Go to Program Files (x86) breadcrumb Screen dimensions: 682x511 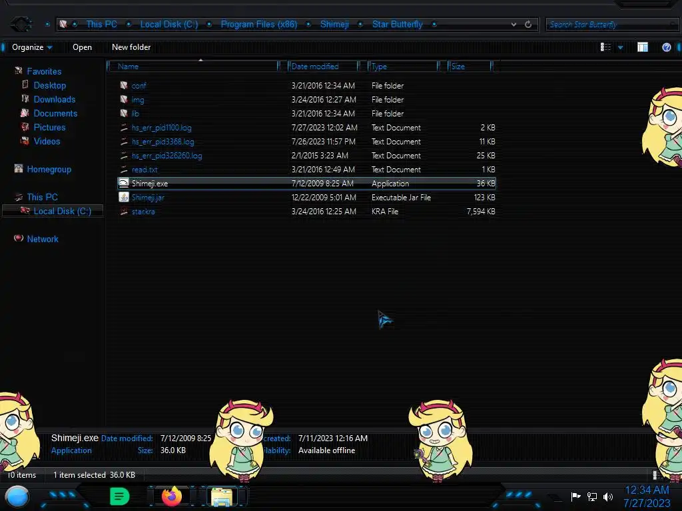pos(259,25)
